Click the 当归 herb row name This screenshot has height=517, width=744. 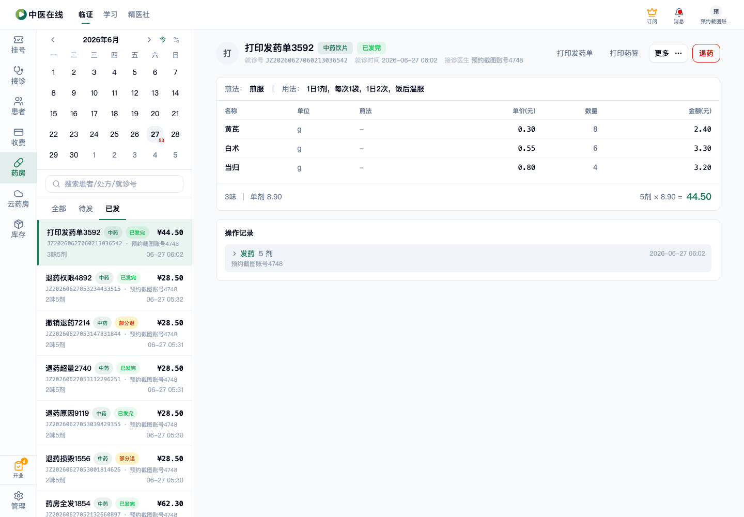pyautogui.click(x=232, y=167)
